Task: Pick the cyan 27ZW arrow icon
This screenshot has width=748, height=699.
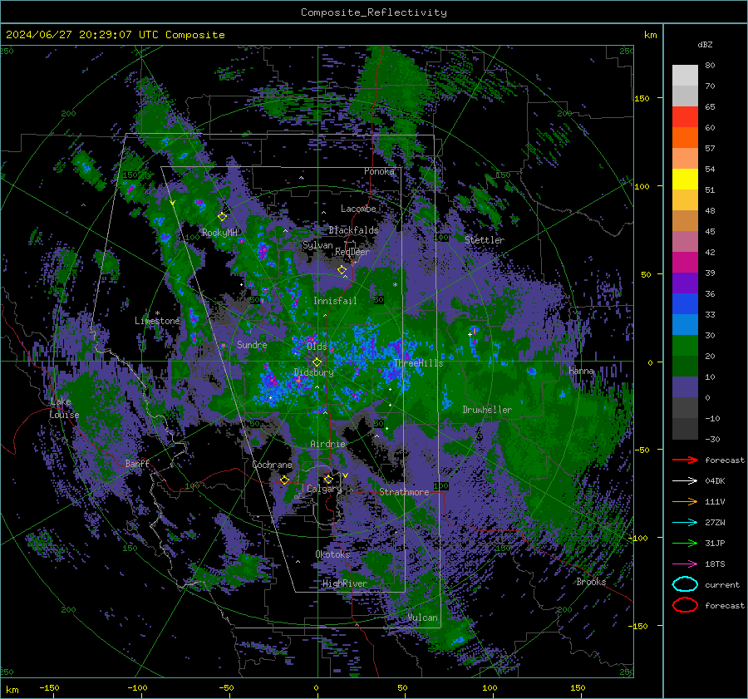Action: (685, 523)
